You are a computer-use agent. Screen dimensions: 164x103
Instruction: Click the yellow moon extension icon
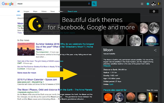pos(159,4)
